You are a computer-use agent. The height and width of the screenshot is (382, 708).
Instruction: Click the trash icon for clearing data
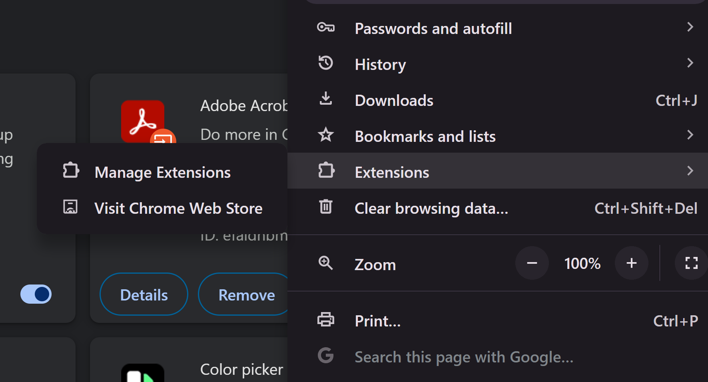[x=325, y=207]
